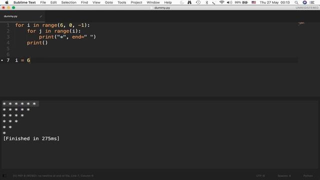Screen dimensions: 320x180
Task: Open the Project menu
Action: click(x=136, y=2)
